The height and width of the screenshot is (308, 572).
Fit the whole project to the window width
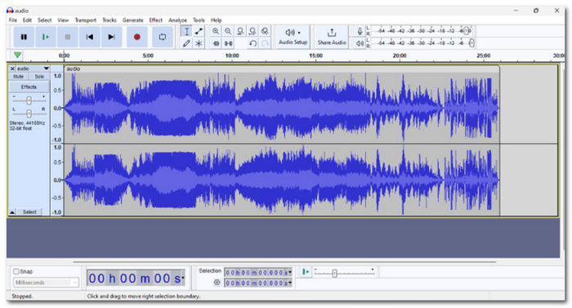[252, 31]
